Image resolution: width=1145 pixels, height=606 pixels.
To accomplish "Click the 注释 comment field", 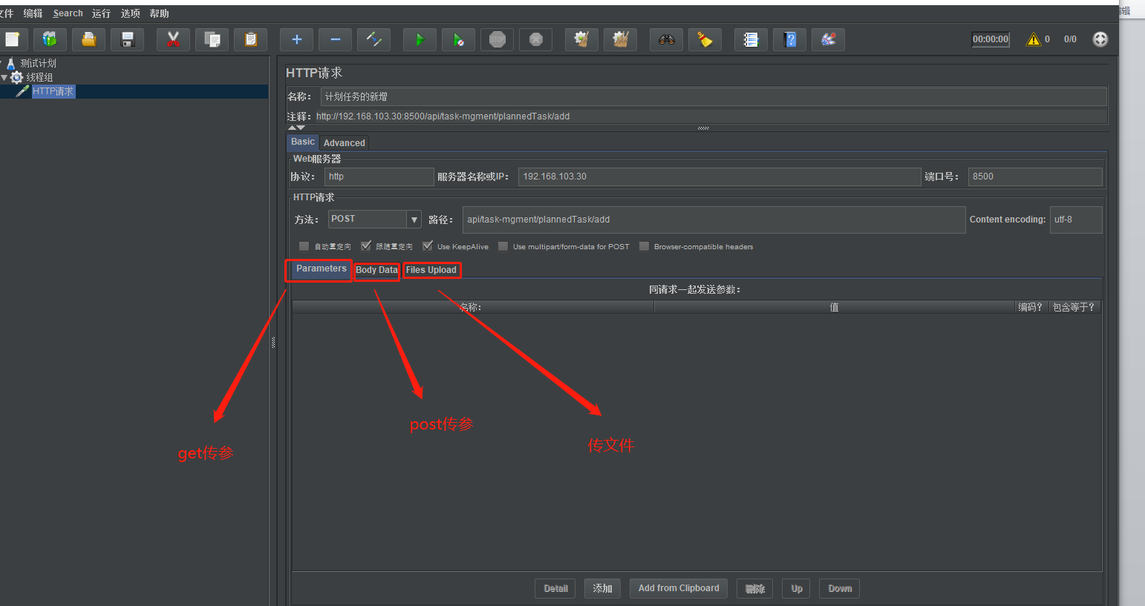I will coord(711,116).
